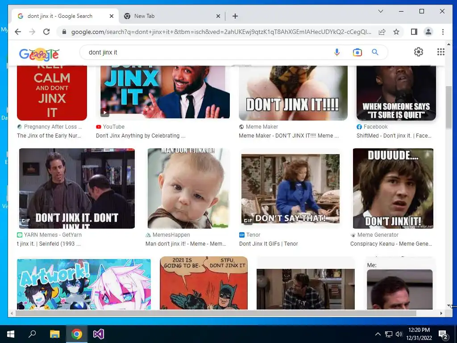Click the horizontal scrollbar at bottom
This screenshot has width=457, height=343.
click(x=216, y=313)
